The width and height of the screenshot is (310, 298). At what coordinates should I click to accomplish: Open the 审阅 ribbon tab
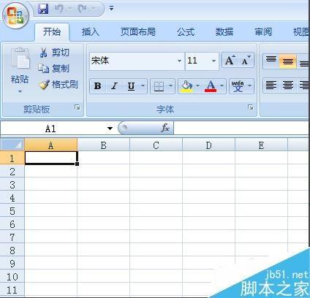tap(263, 32)
